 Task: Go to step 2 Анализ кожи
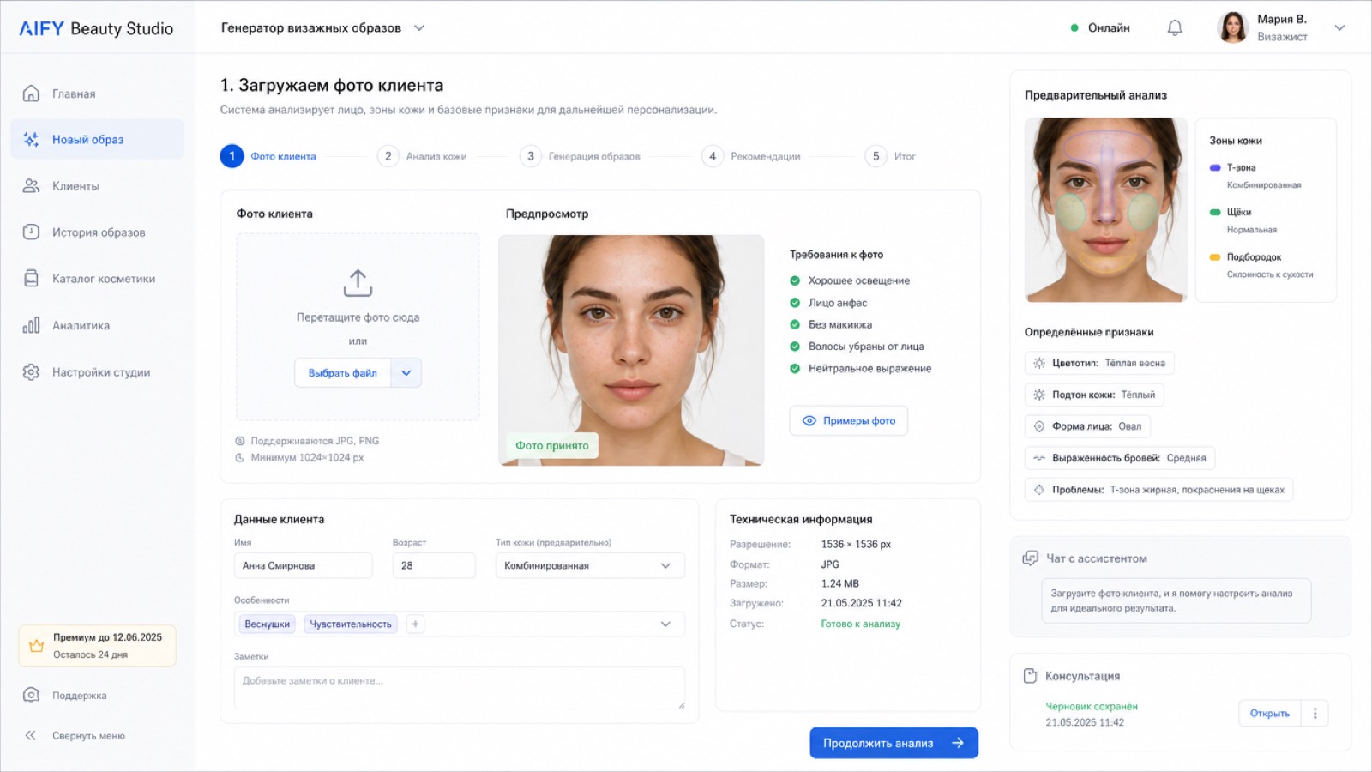click(423, 156)
